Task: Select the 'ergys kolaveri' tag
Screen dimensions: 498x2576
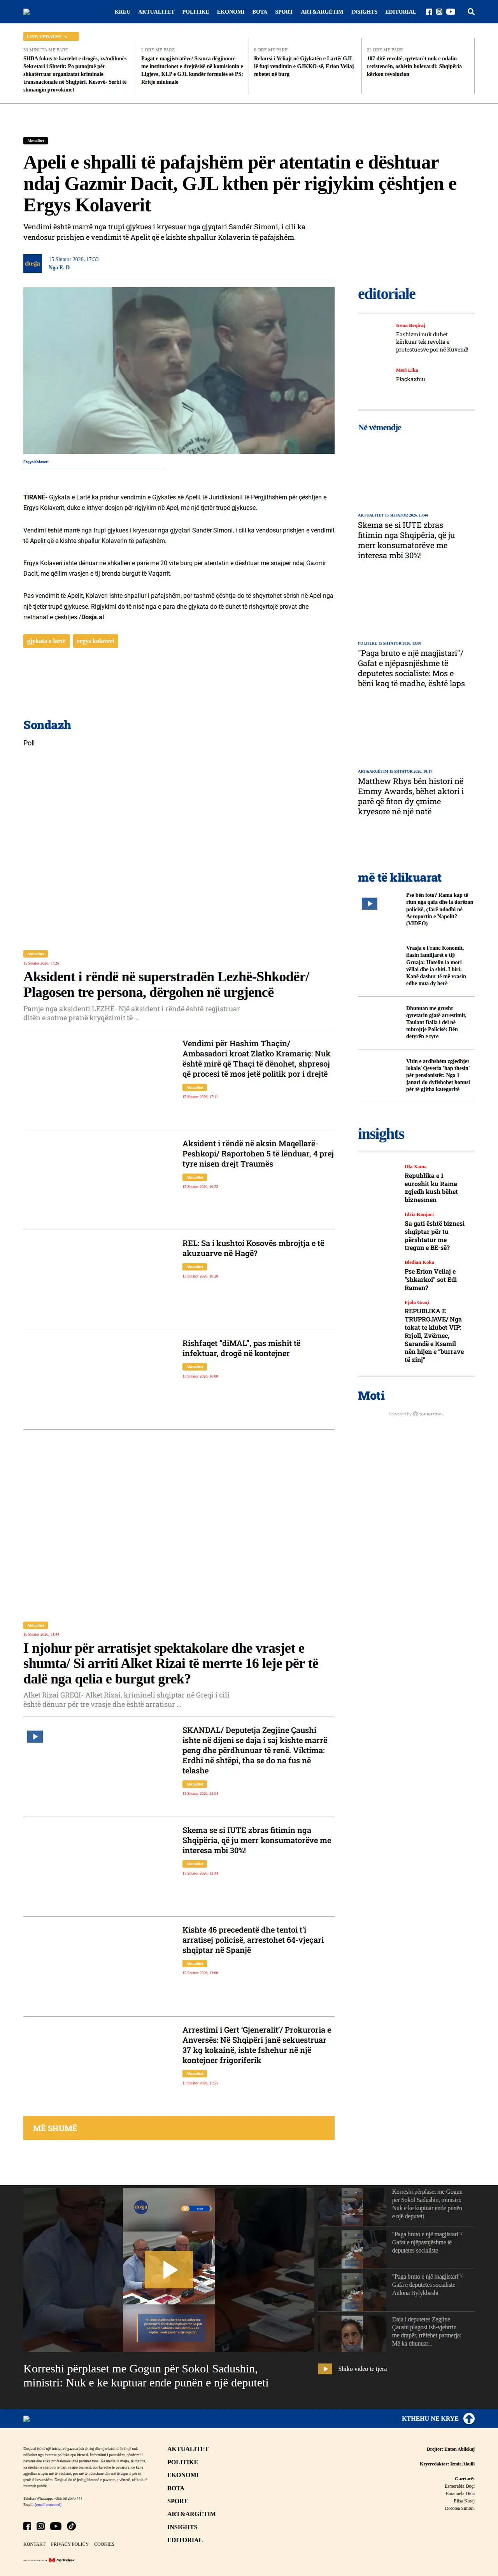Action: pyautogui.click(x=96, y=640)
